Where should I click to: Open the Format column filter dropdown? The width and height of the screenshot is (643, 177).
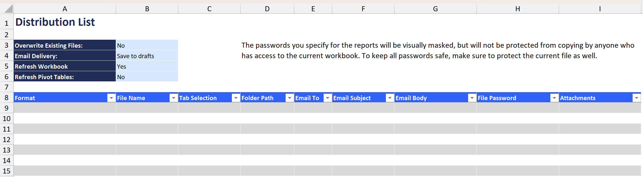pyautogui.click(x=111, y=98)
